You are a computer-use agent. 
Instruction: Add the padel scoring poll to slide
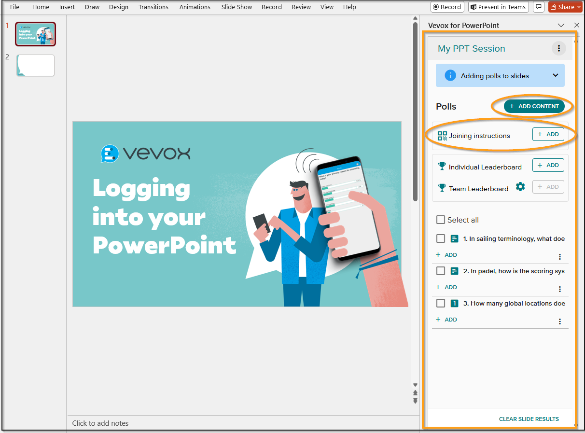pyautogui.click(x=446, y=287)
